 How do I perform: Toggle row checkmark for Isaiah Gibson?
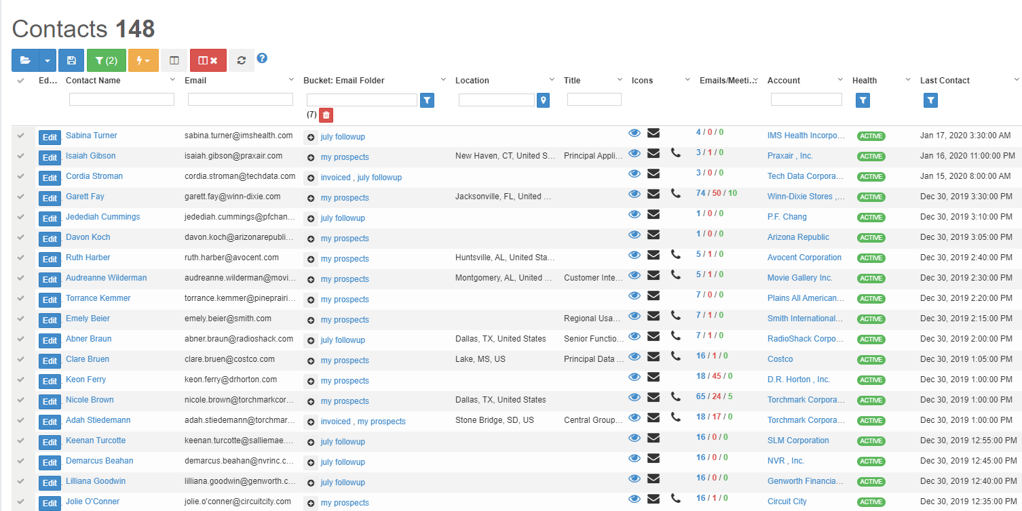[x=20, y=156]
